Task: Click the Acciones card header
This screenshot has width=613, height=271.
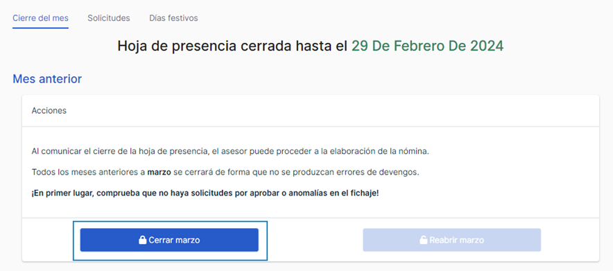Action: (x=311, y=110)
